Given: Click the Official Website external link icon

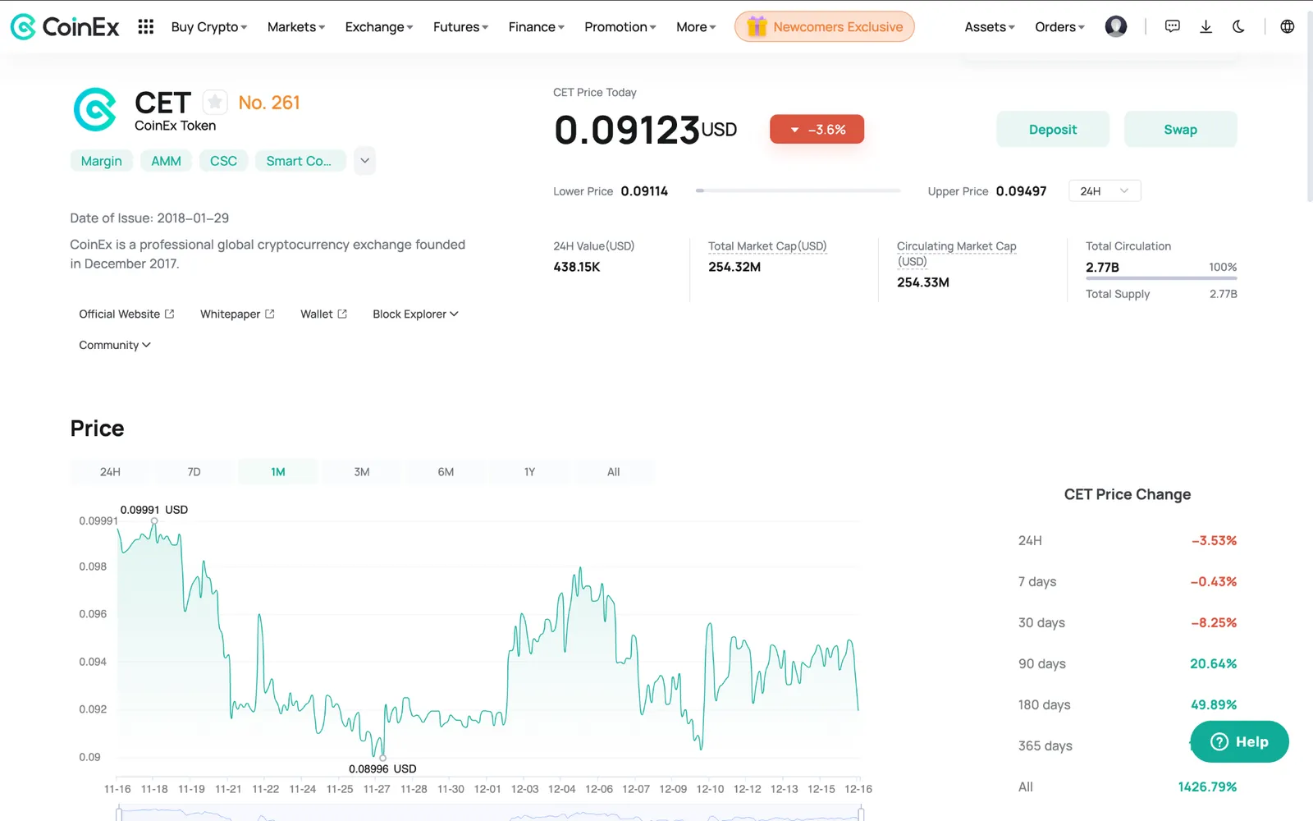Looking at the screenshot, I should point(170,314).
